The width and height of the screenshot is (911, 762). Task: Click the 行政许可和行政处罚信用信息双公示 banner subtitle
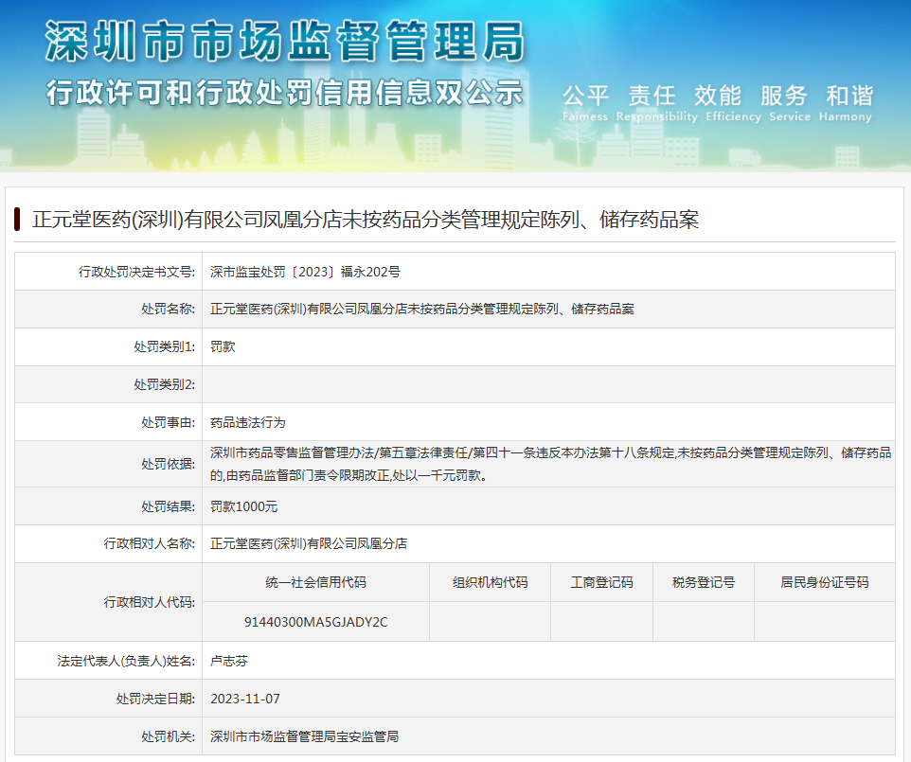(x=285, y=93)
